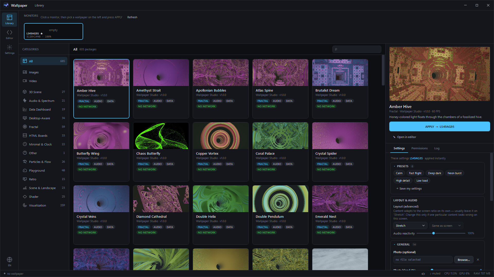Image resolution: width=494 pixels, height=277 pixels.
Task: Select the Chaos Butterfly wallpaper thumbnail
Action: coord(161,136)
